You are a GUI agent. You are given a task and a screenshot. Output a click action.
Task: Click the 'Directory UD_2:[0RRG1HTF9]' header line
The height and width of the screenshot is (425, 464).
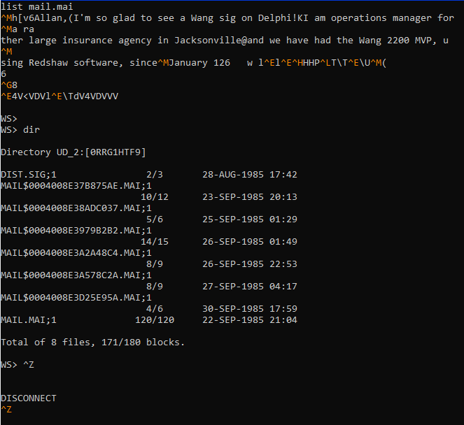coord(73,152)
